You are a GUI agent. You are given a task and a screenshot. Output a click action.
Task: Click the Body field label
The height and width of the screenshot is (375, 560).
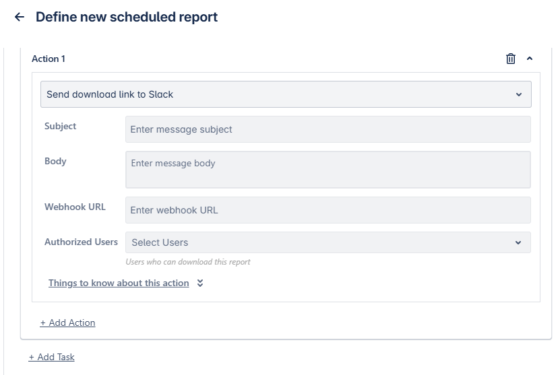coord(55,161)
